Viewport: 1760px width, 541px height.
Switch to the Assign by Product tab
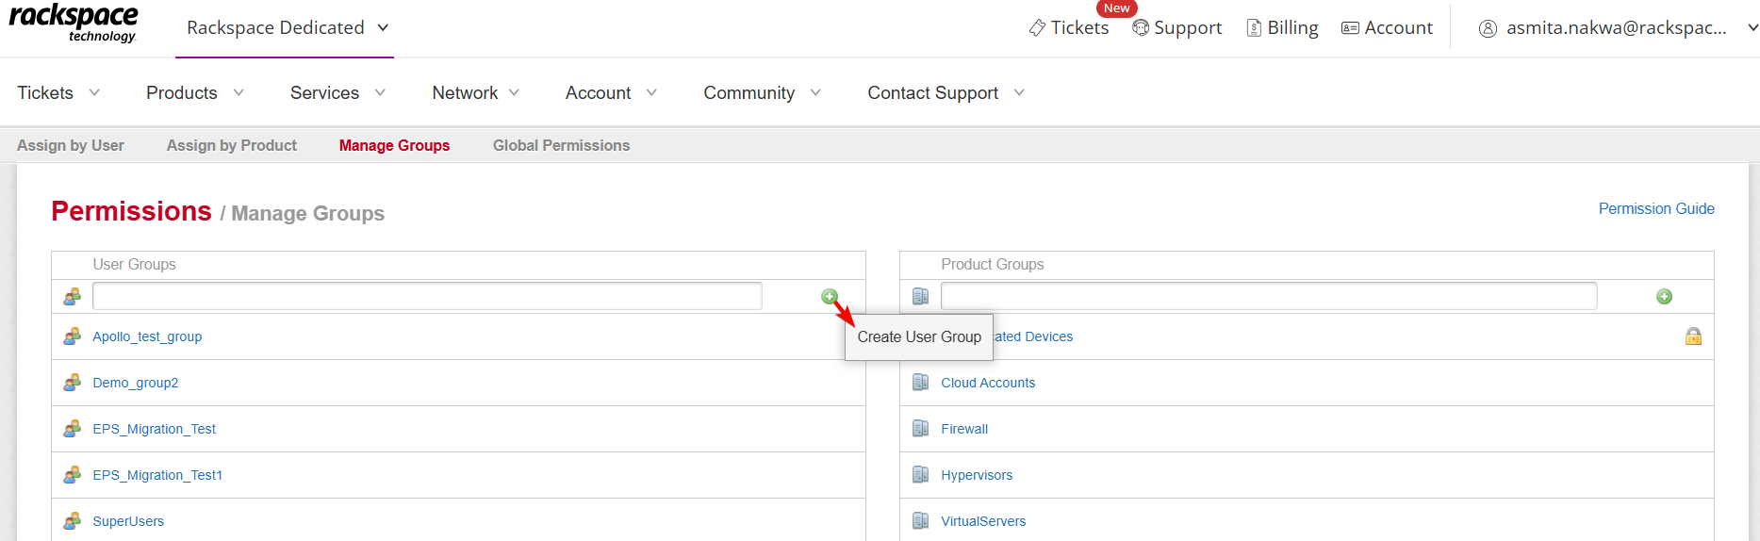coord(232,145)
